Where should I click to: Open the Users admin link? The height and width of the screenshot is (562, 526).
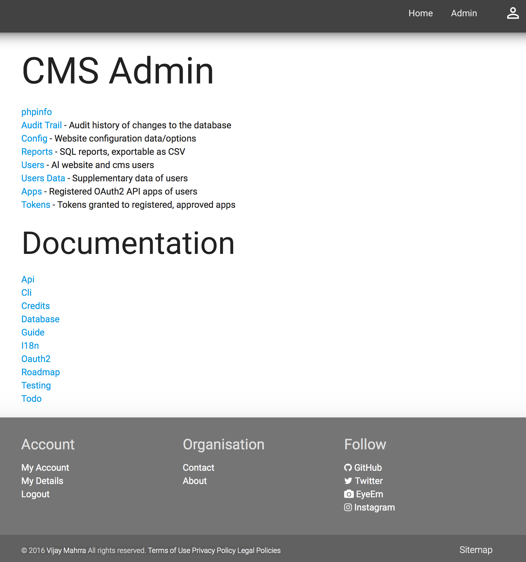click(33, 165)
